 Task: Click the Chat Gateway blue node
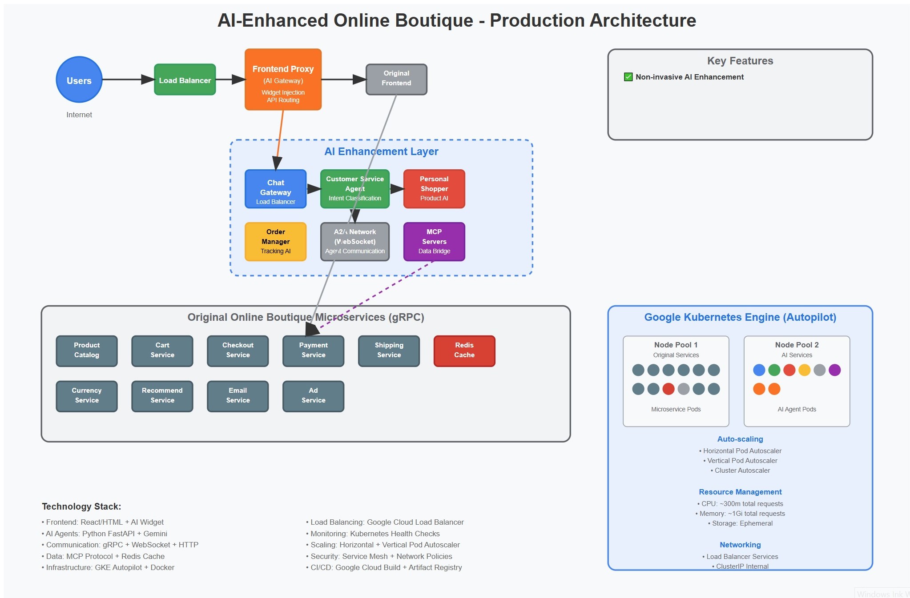(275, 189)
